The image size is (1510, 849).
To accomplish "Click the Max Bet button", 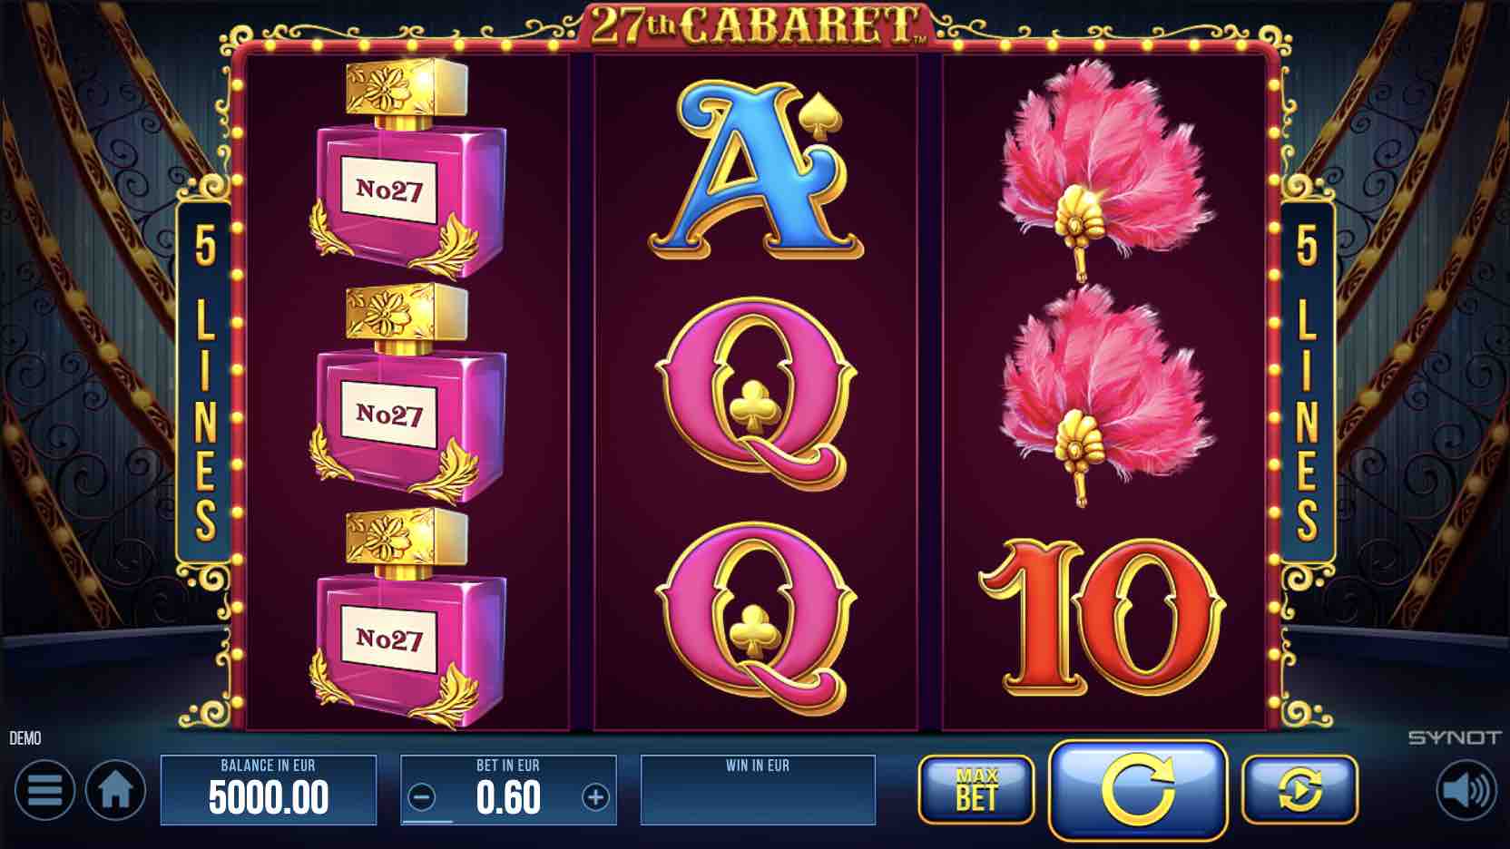I will (x=976, y=789).
